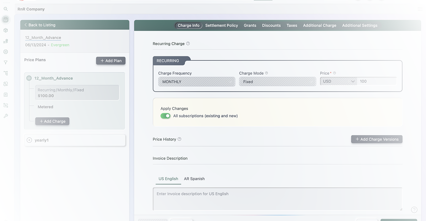Viewport: 426px width, 221px height.
Task: Click Add Charge Versions button
Action: [x=377, y=139]
